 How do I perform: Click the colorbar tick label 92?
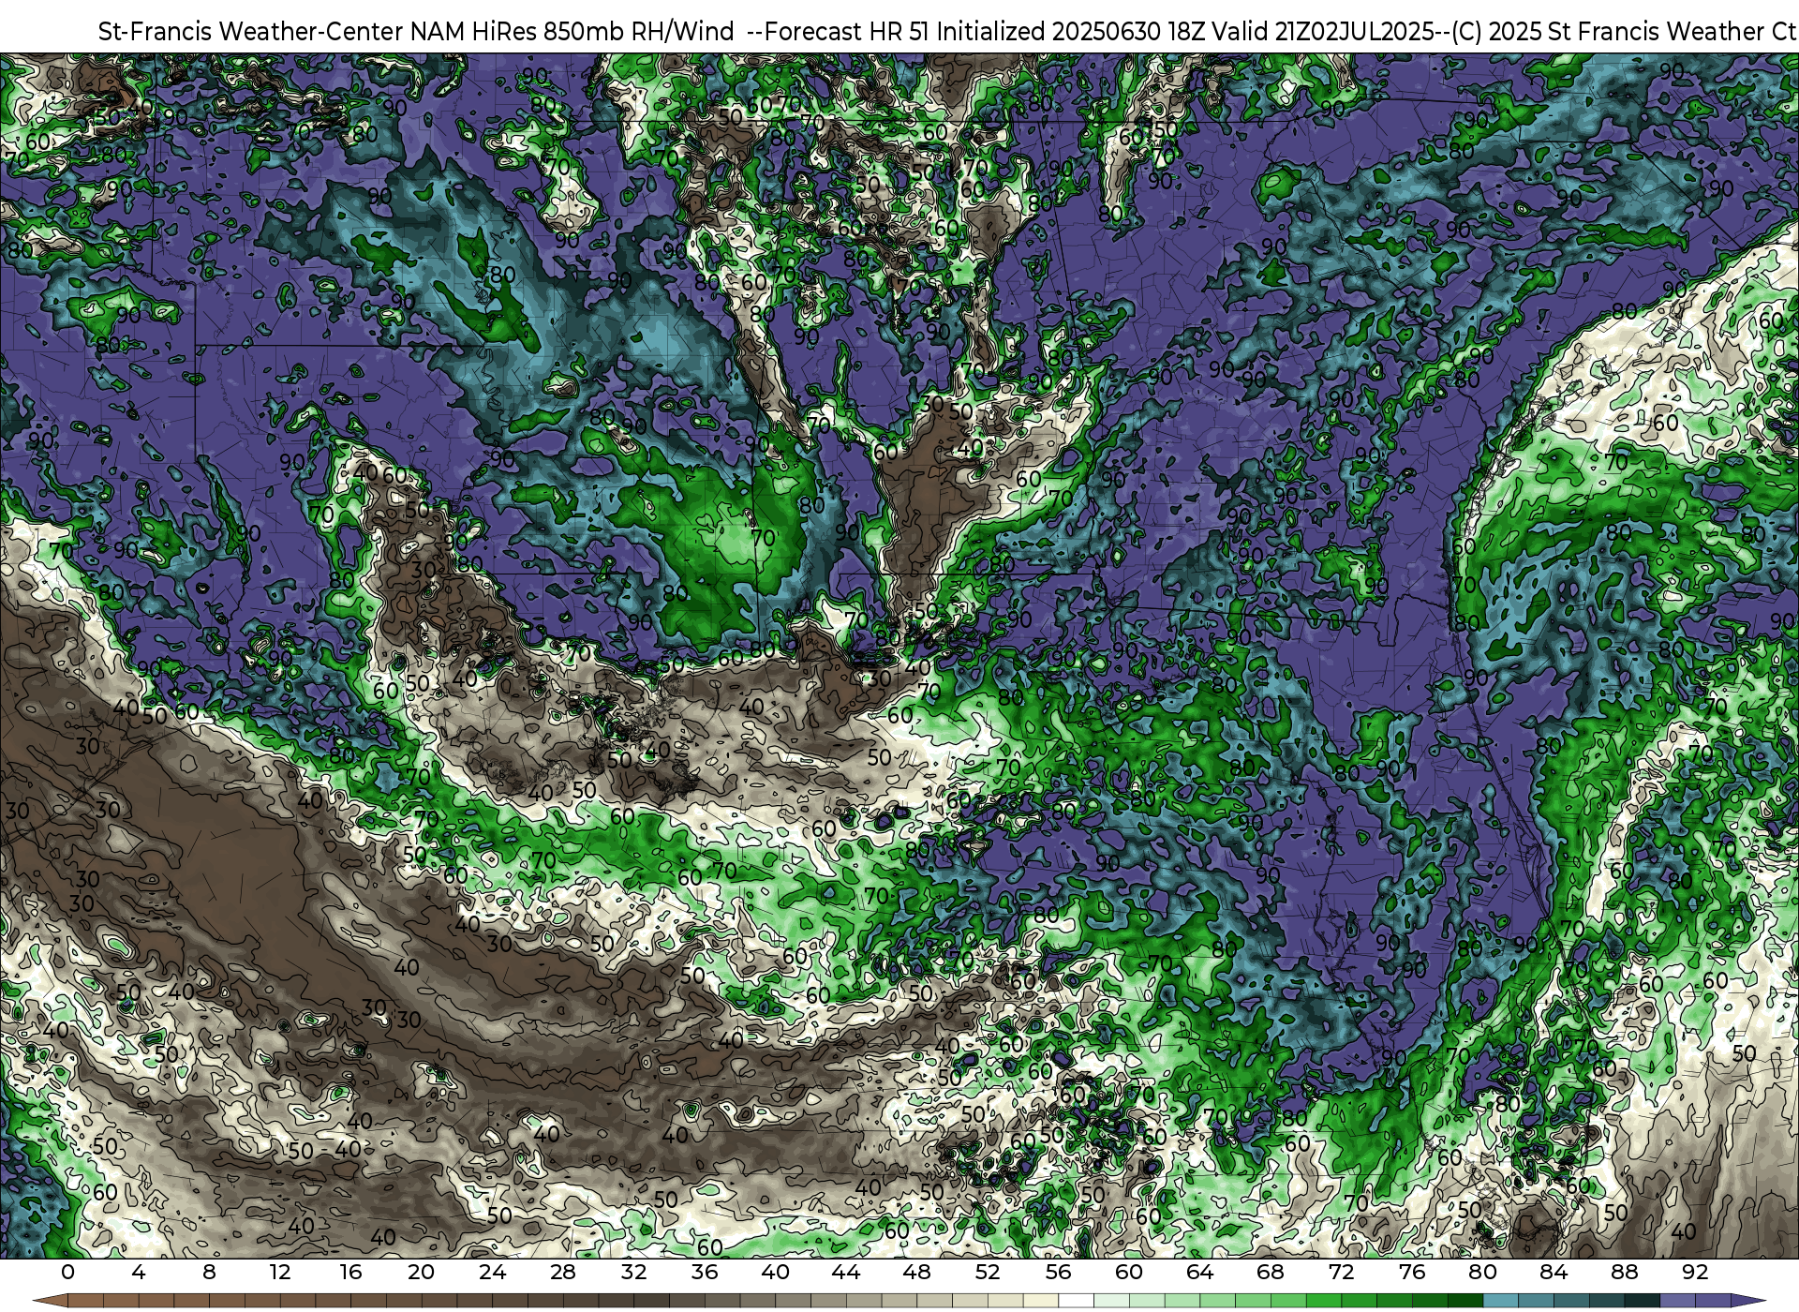tap(1695, 1272)
